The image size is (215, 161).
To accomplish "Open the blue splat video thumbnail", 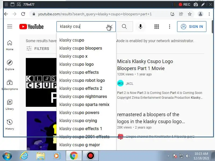I will point(42,131).
